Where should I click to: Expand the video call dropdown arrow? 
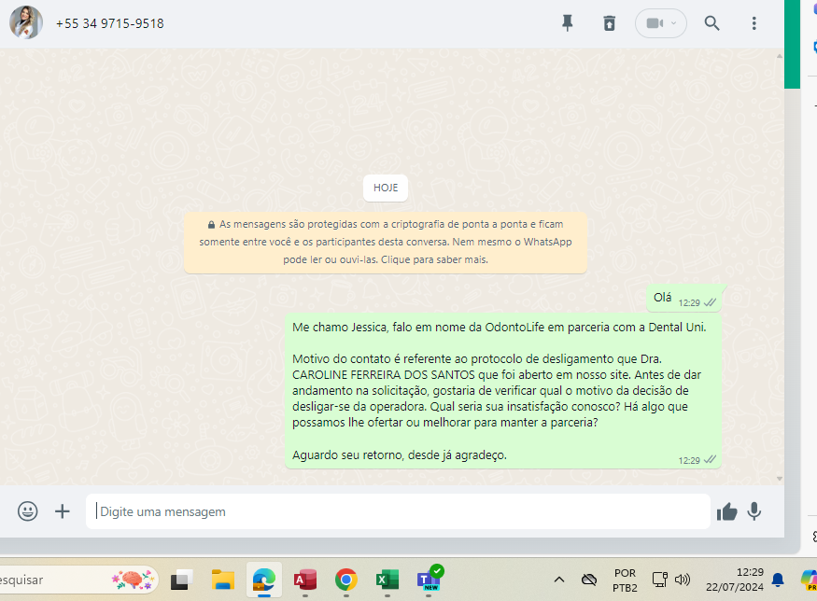(x=674, y=23)
